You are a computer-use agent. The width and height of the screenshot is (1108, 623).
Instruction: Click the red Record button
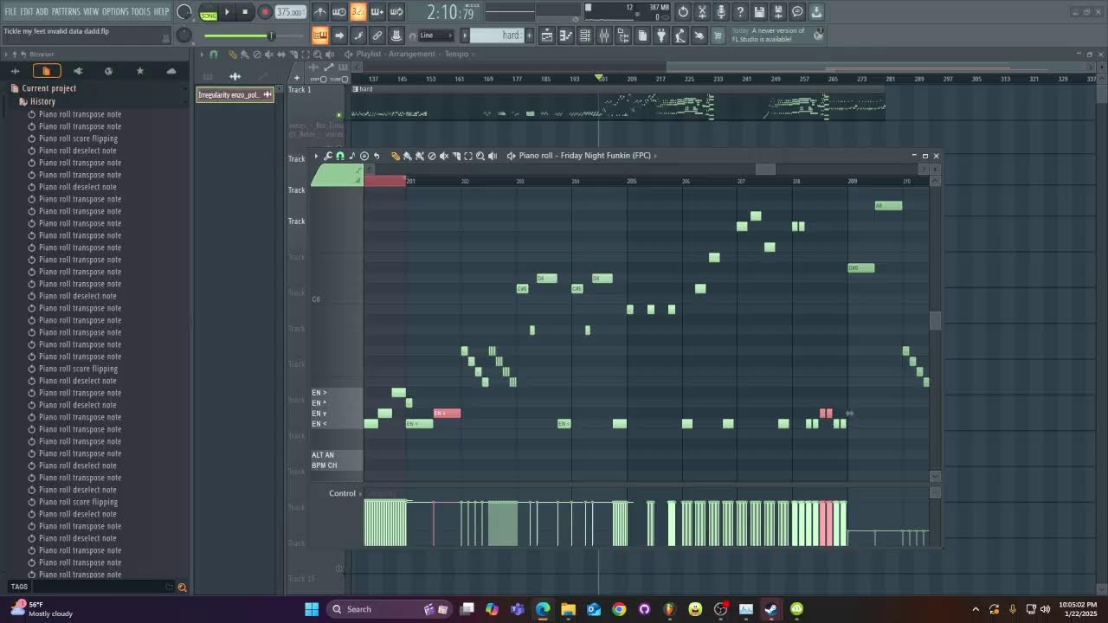pos(265,12)
